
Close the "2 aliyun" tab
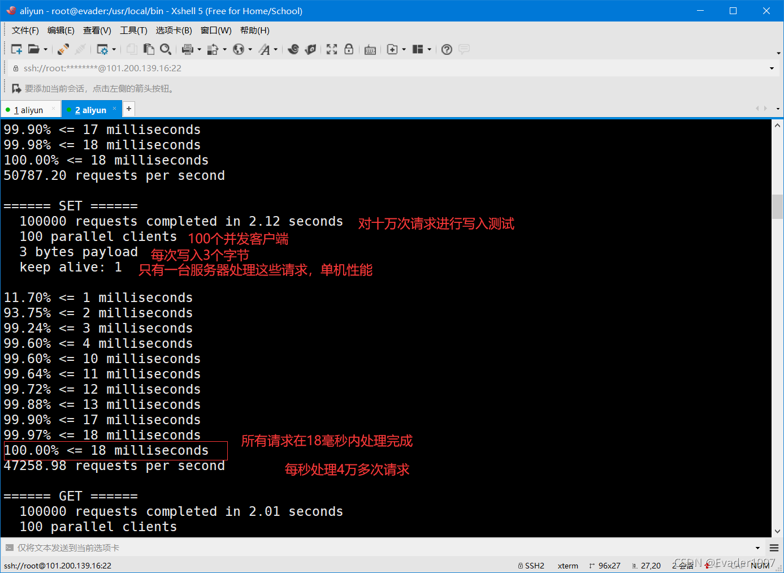[114, 109]
